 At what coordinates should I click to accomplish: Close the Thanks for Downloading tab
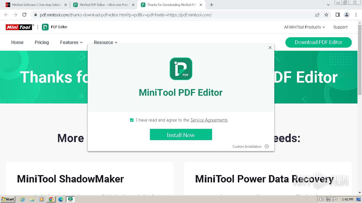[x=201, y=5]
